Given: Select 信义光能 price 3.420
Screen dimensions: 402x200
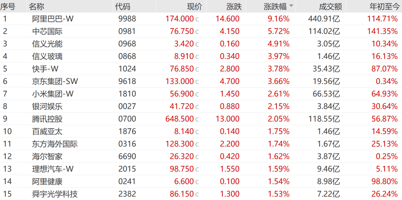Looking at the screenshot, I should (x=184, y=44).
